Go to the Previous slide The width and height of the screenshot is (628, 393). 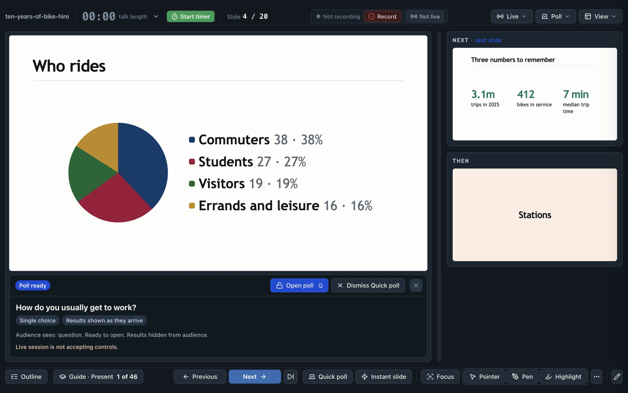click(200, 376)
